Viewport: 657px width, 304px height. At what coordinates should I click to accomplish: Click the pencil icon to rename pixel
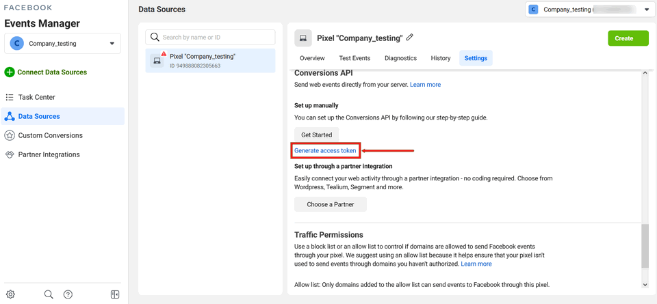tap(410, 38)
